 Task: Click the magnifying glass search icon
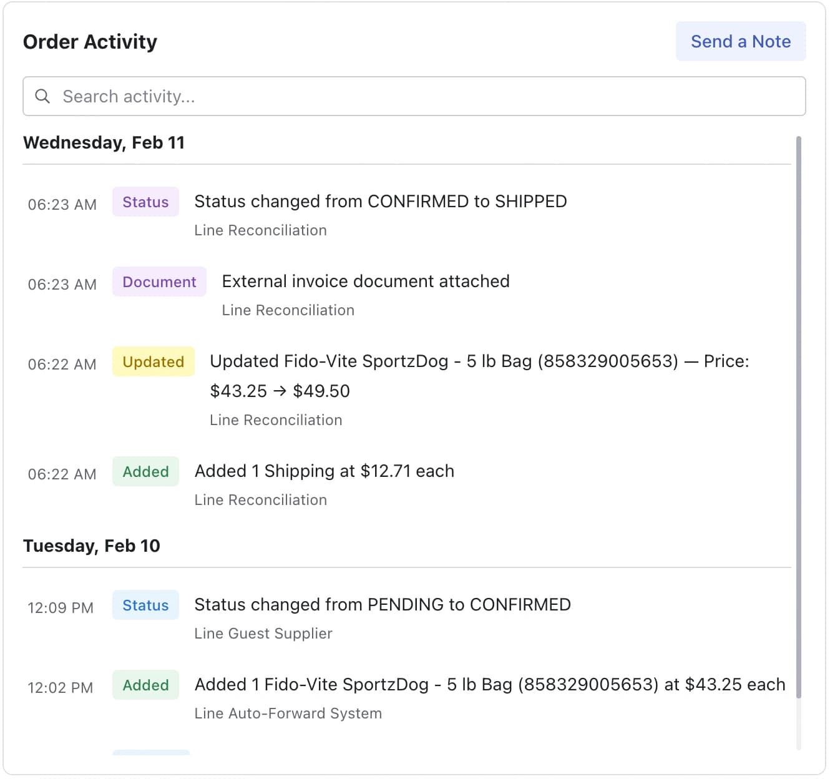[42, 96]
